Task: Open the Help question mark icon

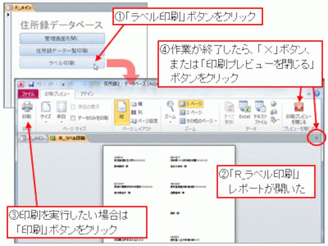Action: click(317, 93)
